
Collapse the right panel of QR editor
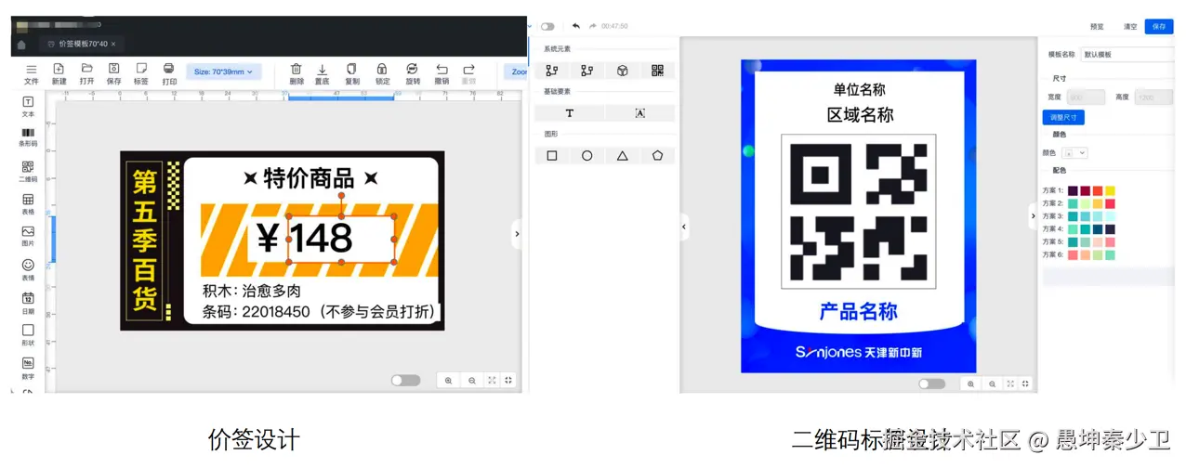pos(1032,216)
